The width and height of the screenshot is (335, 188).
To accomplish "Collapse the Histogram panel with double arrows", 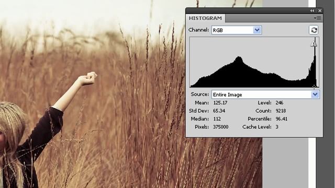I will (312, 10).
